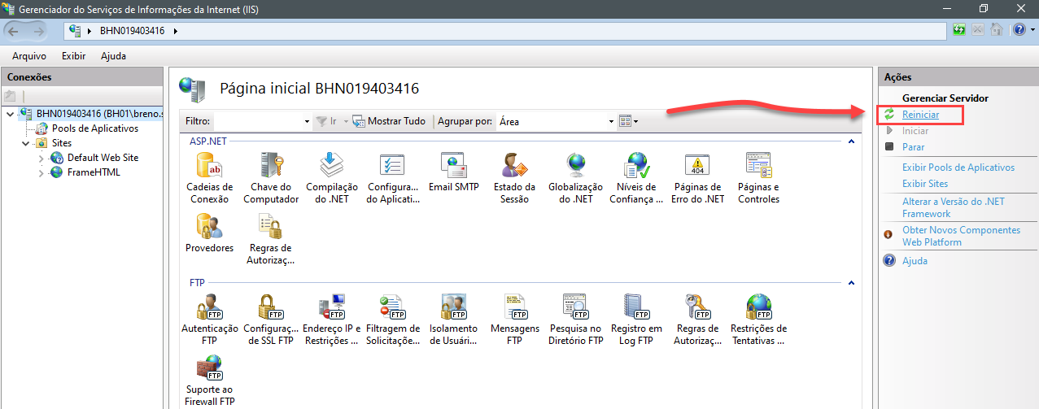Open Email SMTP settings

(x=454, y=172)
